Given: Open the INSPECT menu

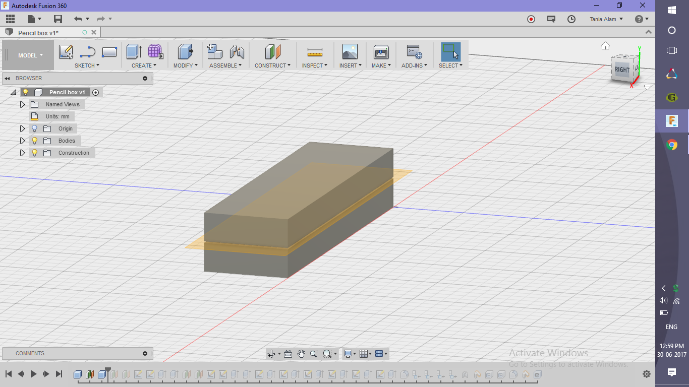Looking at the screenshot, I should click(x=315, y=66).
